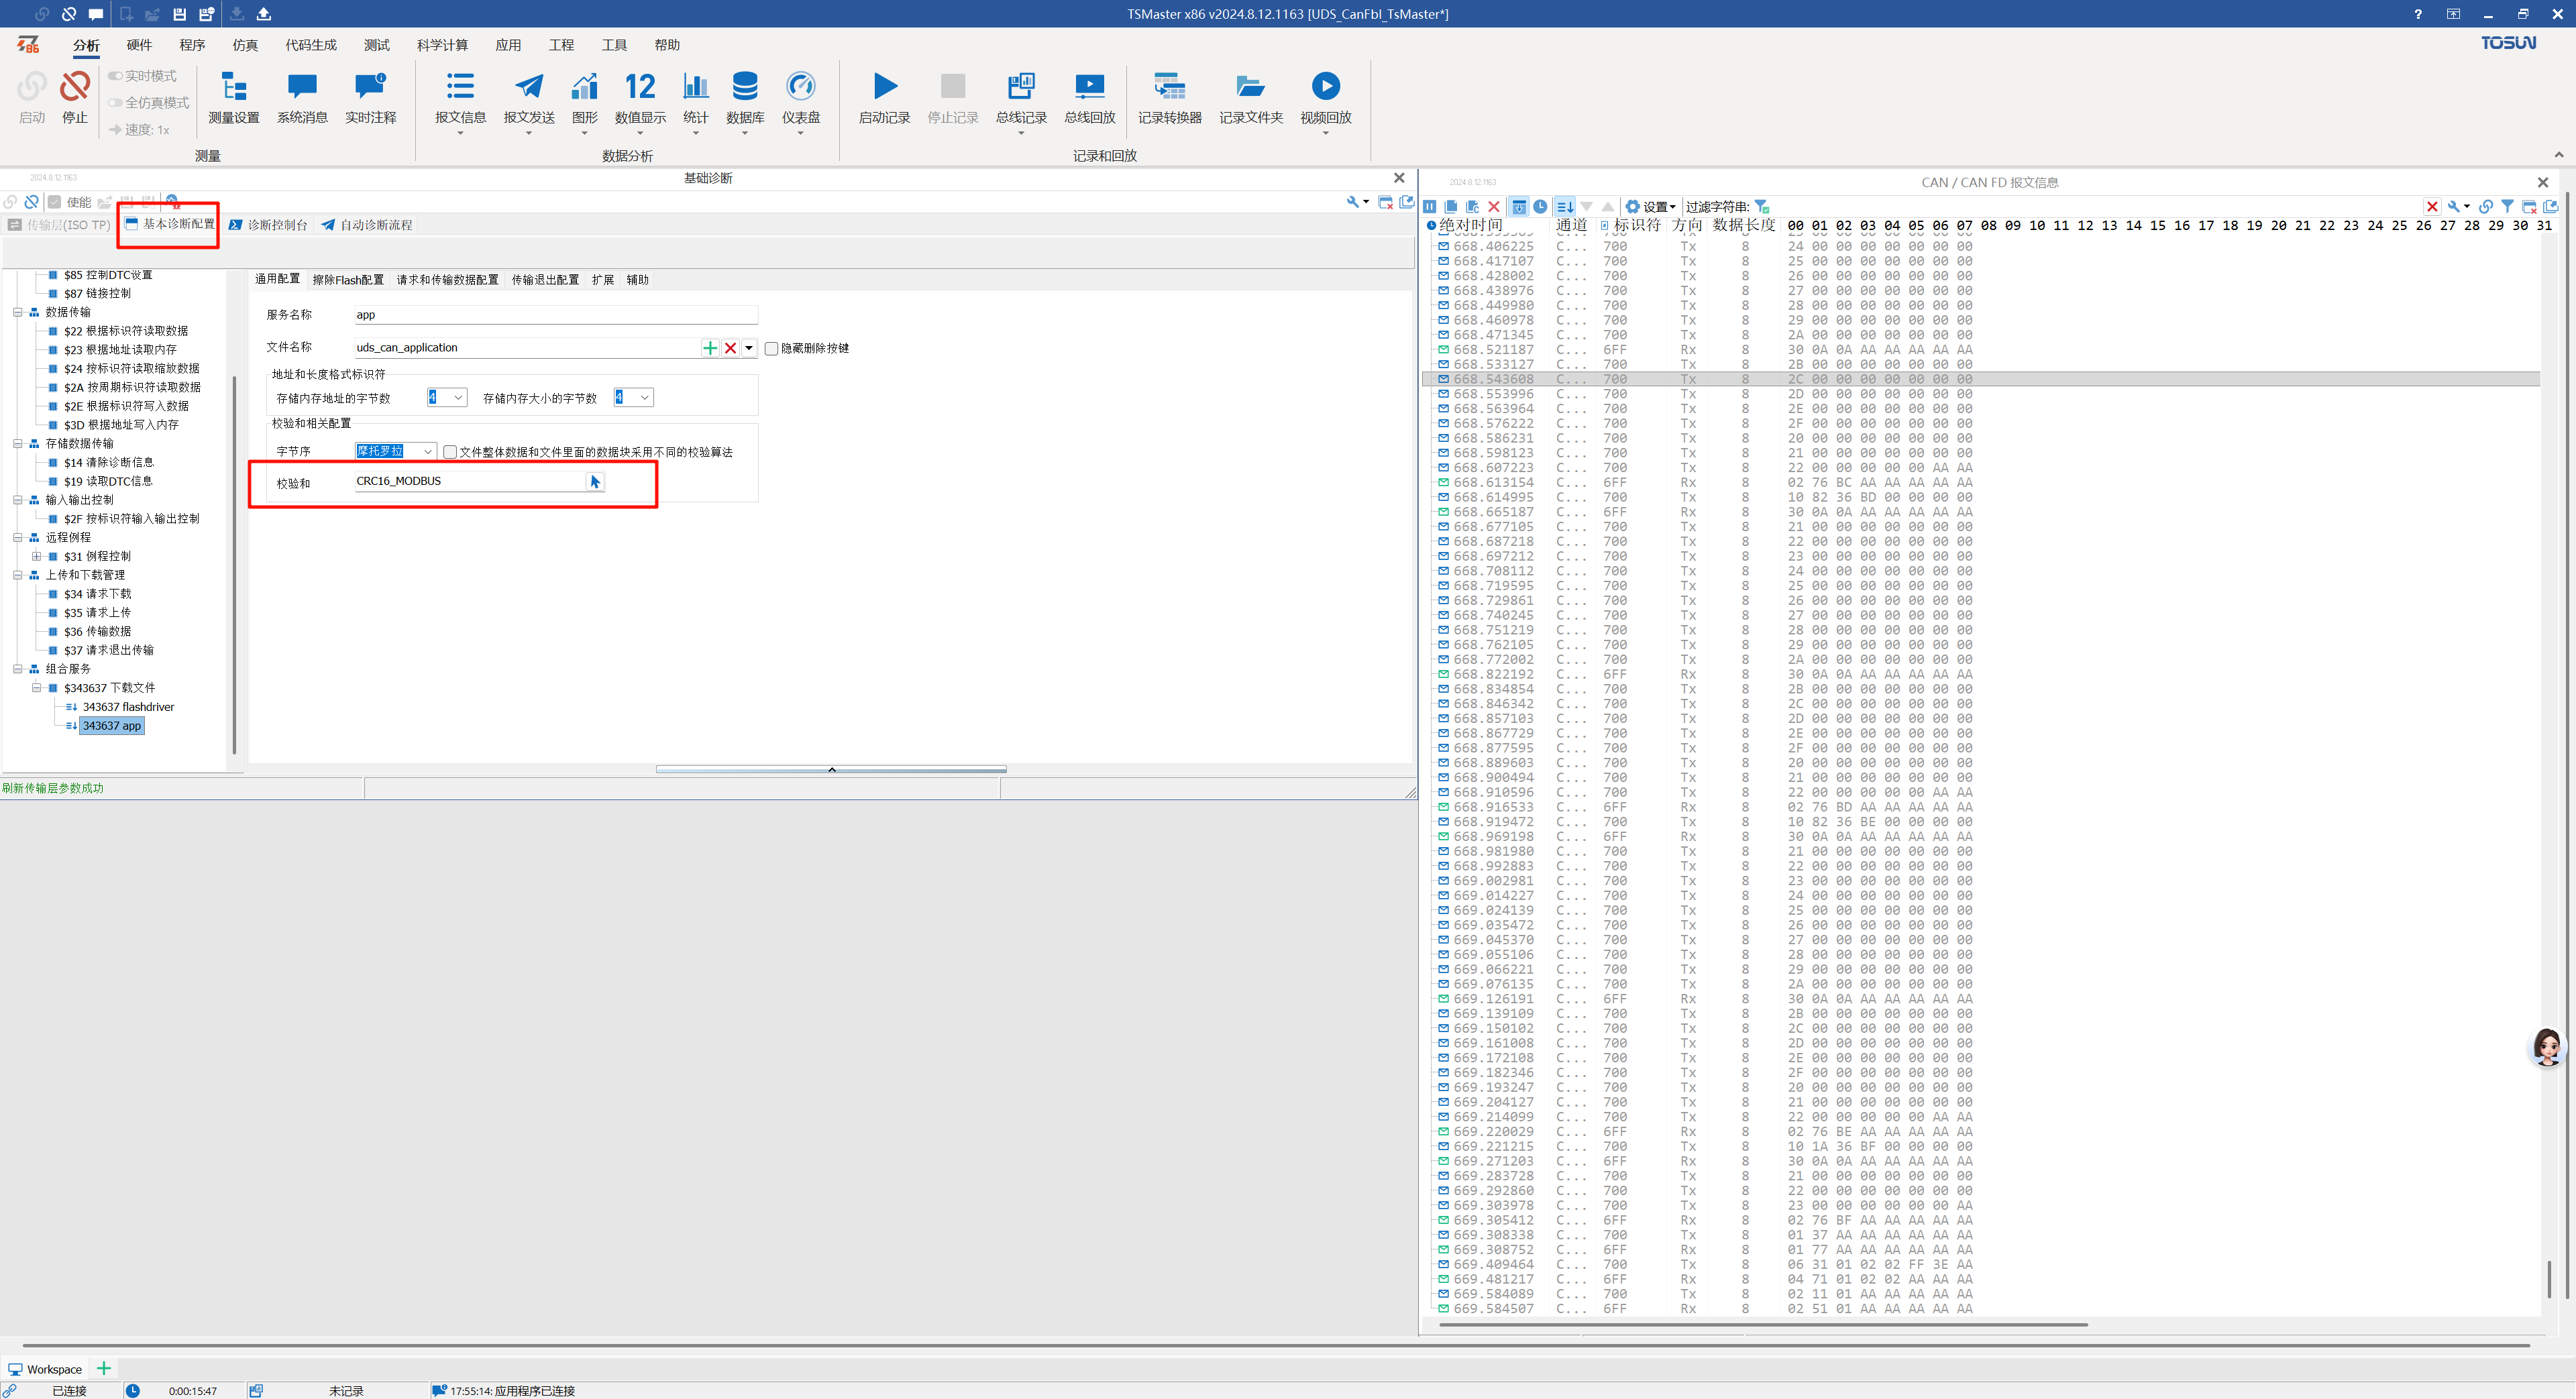
Task: Open 存储内存地址的字节数 dropdown
Action: coord(457,398)
